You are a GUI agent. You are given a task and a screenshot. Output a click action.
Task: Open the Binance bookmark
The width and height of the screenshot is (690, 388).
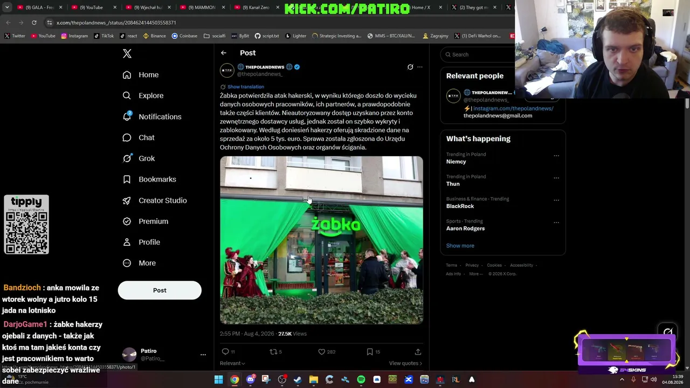point(154,36)
